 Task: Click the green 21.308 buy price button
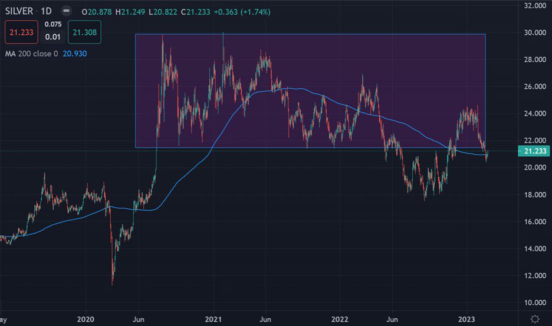tap(84, 32)
